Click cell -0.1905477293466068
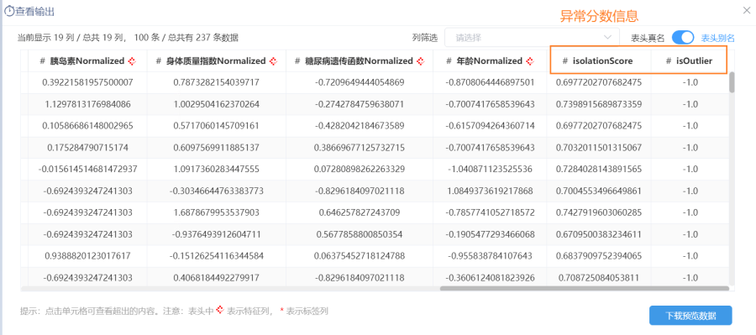This screenshot has height=335, width=756. (490, 234)
